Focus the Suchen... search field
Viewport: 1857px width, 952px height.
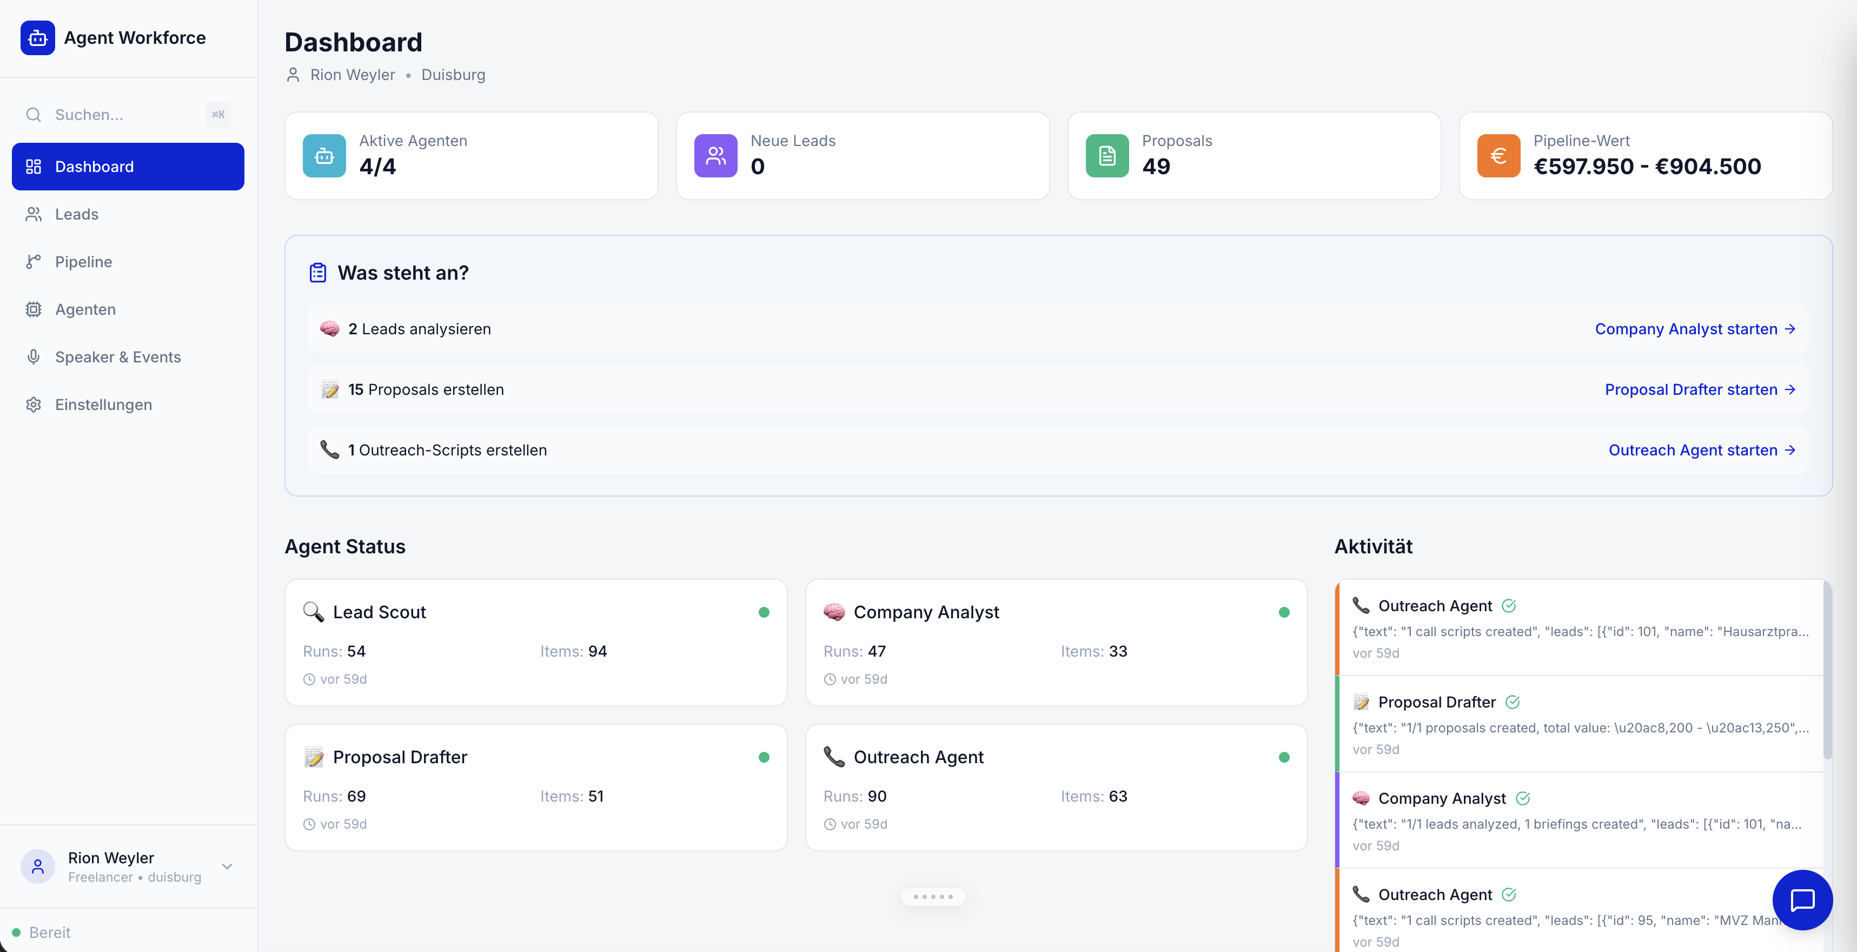128,115
